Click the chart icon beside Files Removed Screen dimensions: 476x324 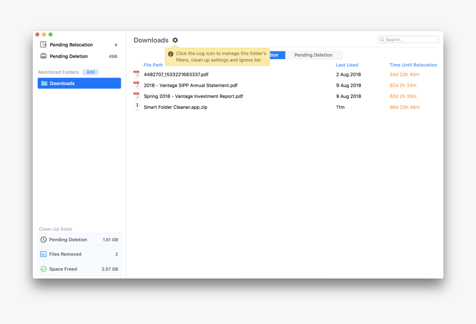pyautogui.click(x=44, y=254)
